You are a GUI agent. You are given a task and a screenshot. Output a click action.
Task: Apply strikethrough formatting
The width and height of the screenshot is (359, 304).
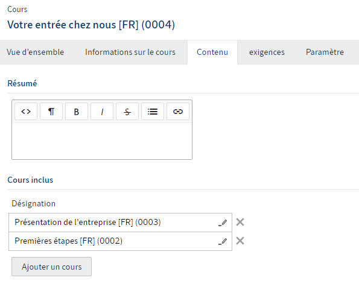[127, 112]
